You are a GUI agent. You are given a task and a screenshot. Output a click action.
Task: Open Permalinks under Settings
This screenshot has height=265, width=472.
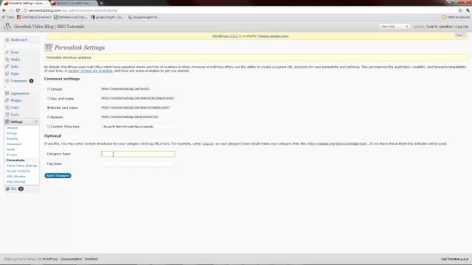15,160
